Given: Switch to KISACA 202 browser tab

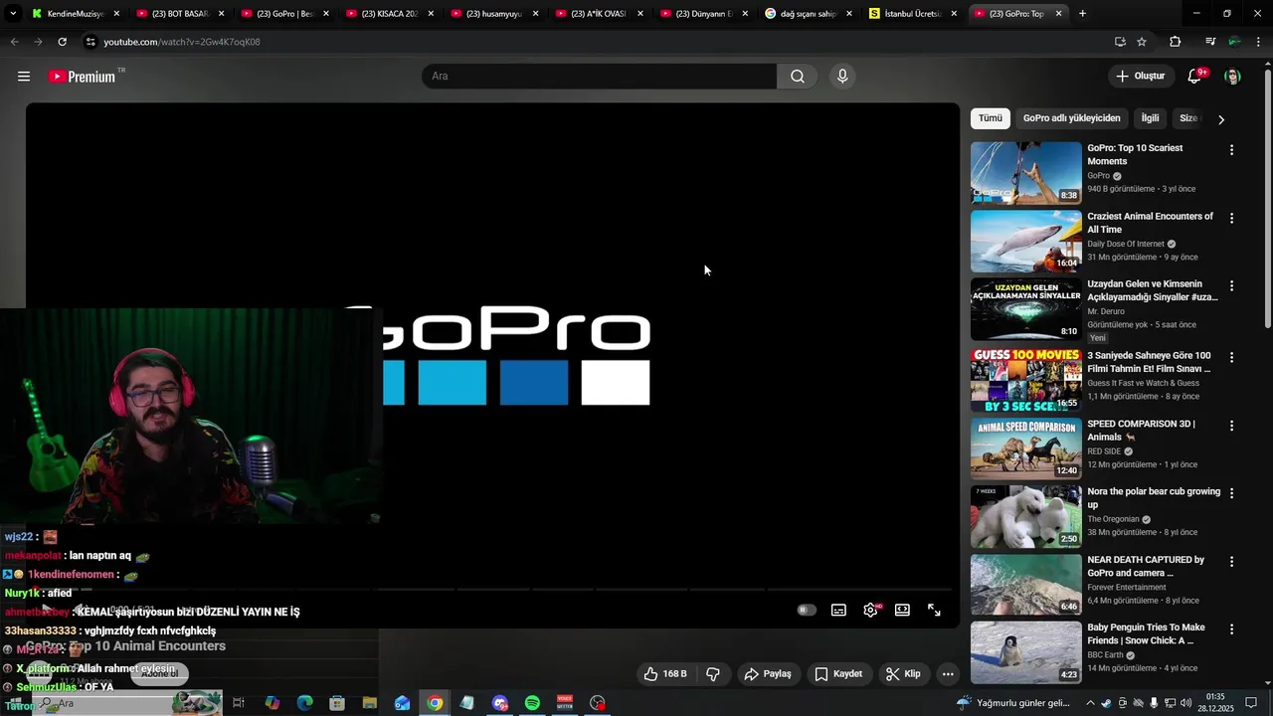Looking at the screenshot, I should coord(389,14).
